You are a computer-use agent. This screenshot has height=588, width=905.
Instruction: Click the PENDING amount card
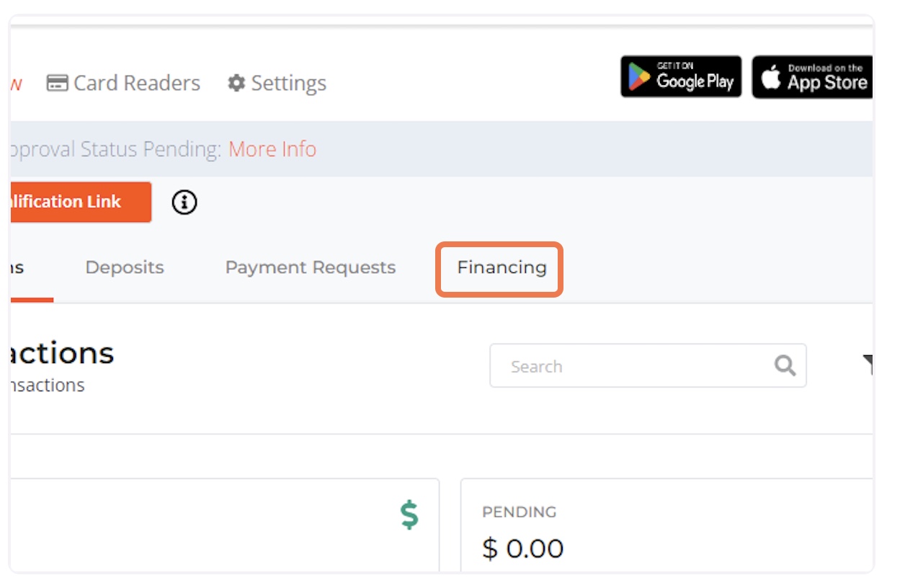coord(667,525)
